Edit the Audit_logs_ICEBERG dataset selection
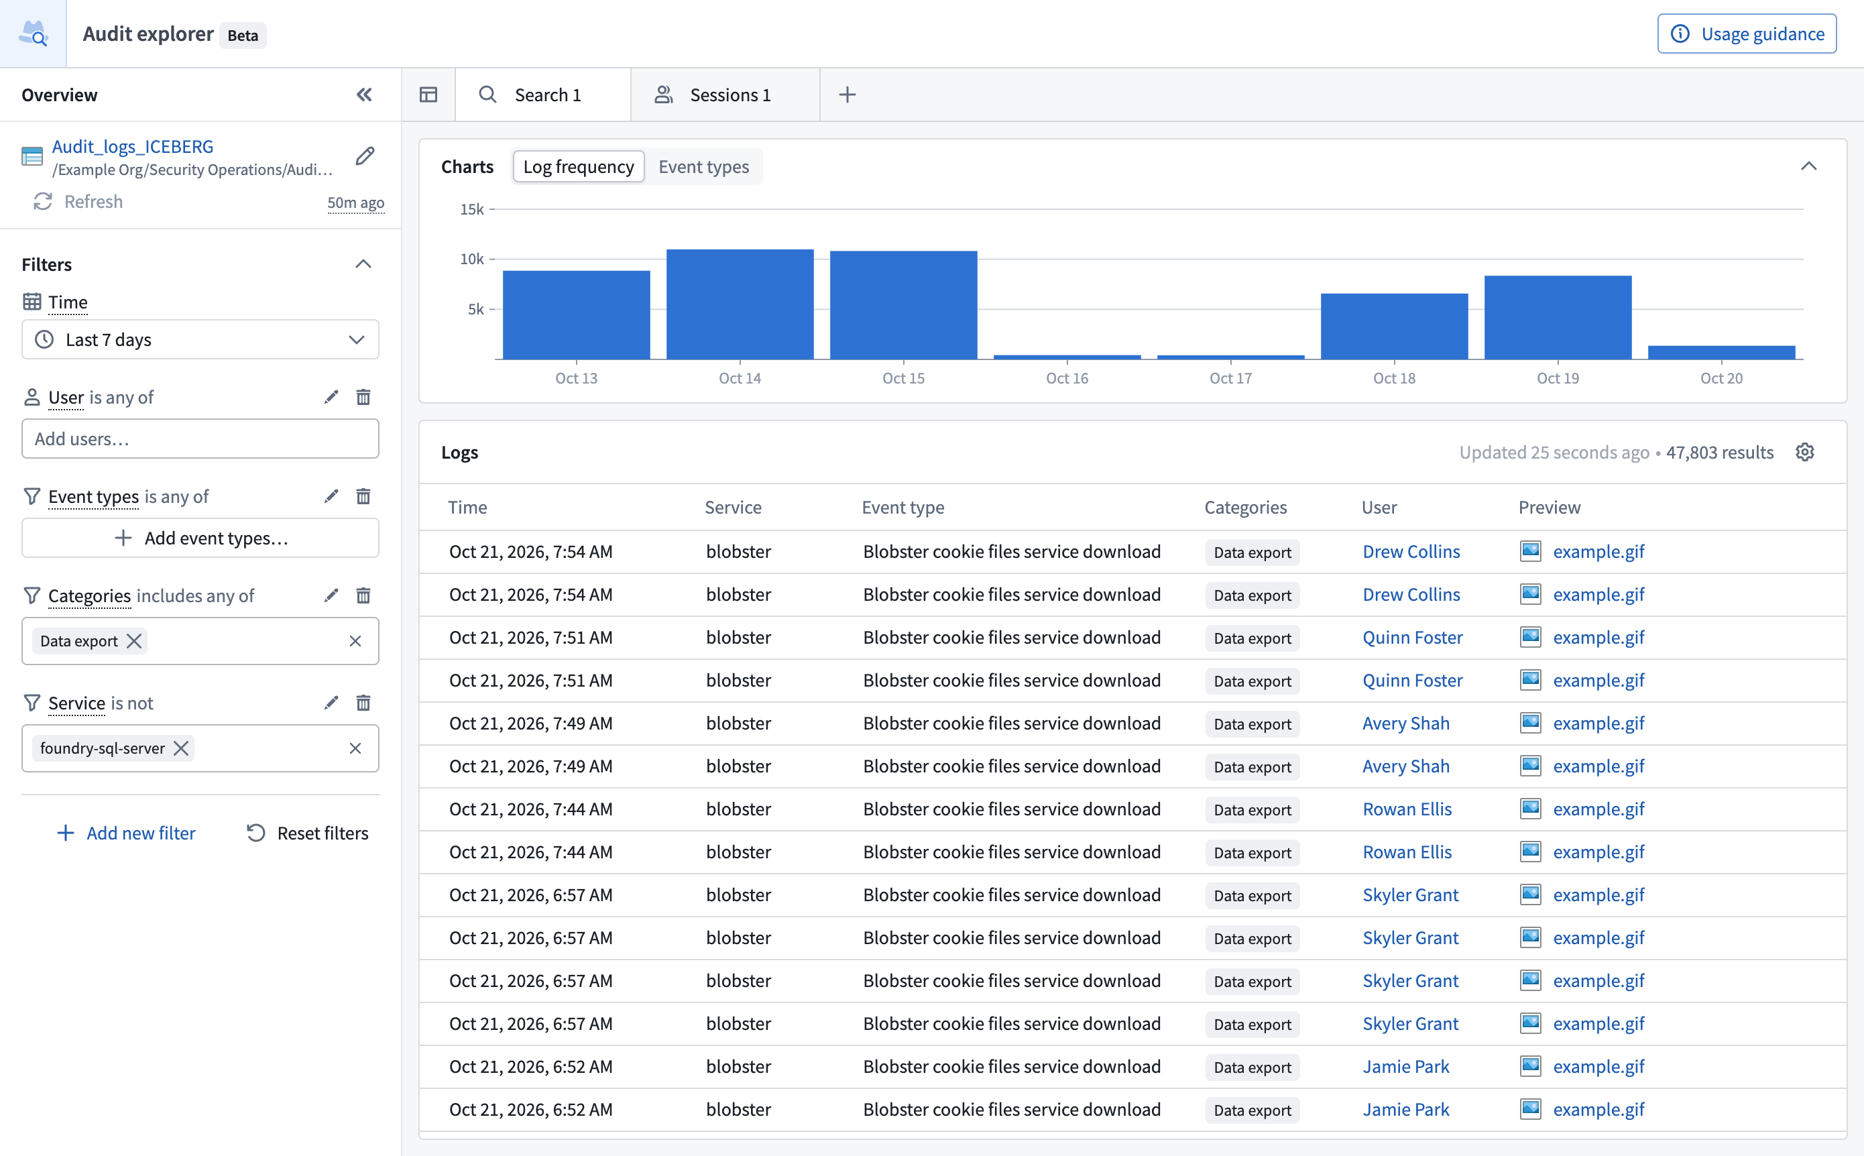The image size is (1864, 1156). coord(365,156)
